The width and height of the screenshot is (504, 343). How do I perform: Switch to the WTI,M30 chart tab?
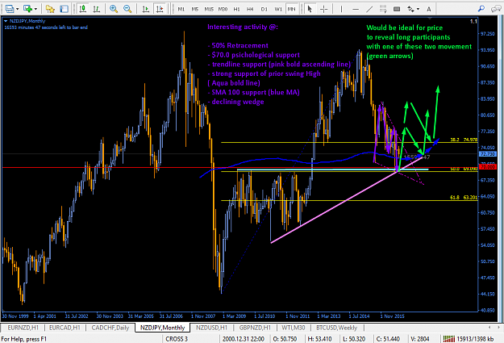(294, 328)
